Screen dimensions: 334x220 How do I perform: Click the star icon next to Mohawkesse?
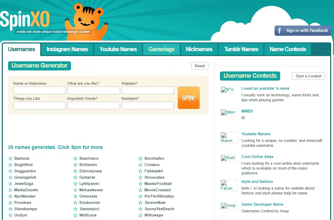pyautogui.click(x=75, y=190)
